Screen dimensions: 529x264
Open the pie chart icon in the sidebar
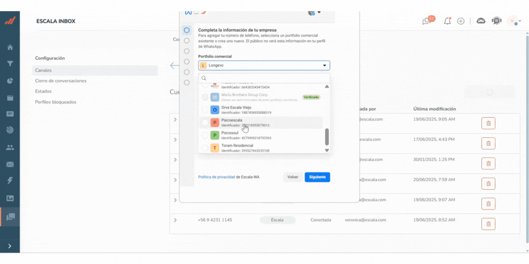tap(10, 81)
